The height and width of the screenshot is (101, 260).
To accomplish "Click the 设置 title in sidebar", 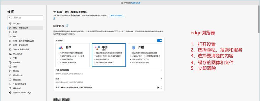I will click(x=11, y=12).
